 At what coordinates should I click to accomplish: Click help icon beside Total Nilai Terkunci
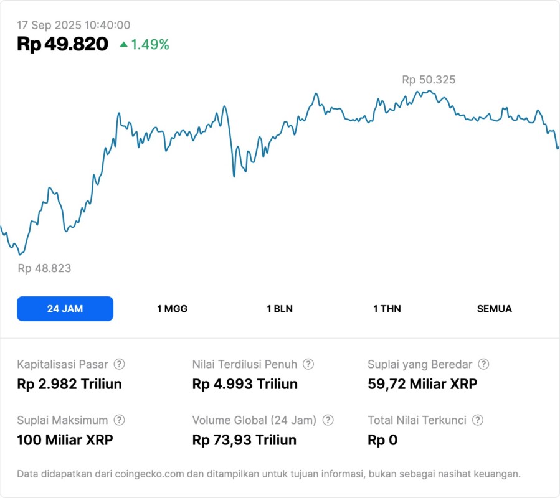pyautogui.click(x=478, y=420)
